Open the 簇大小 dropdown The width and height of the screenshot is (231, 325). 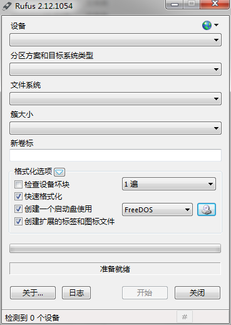pyautogui.click(x=115, y=128)
